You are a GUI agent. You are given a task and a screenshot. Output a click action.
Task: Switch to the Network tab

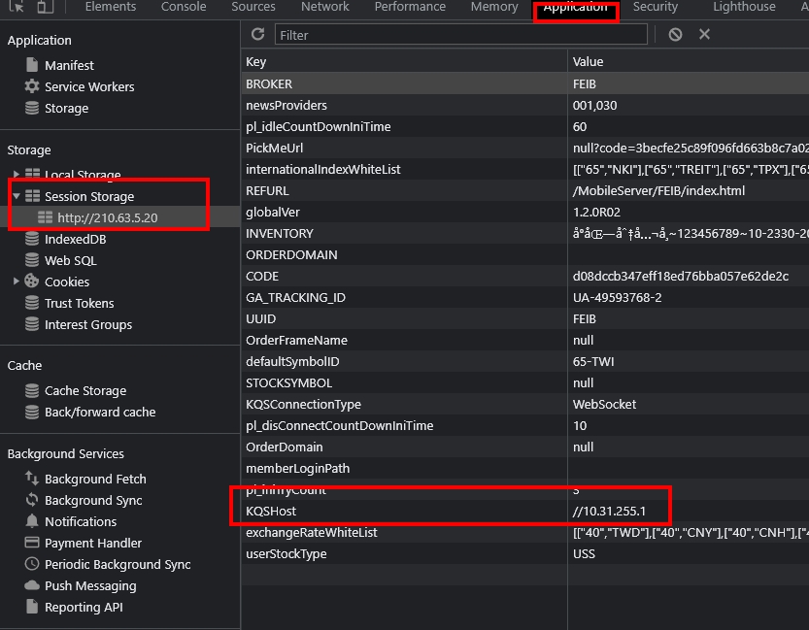324,7
